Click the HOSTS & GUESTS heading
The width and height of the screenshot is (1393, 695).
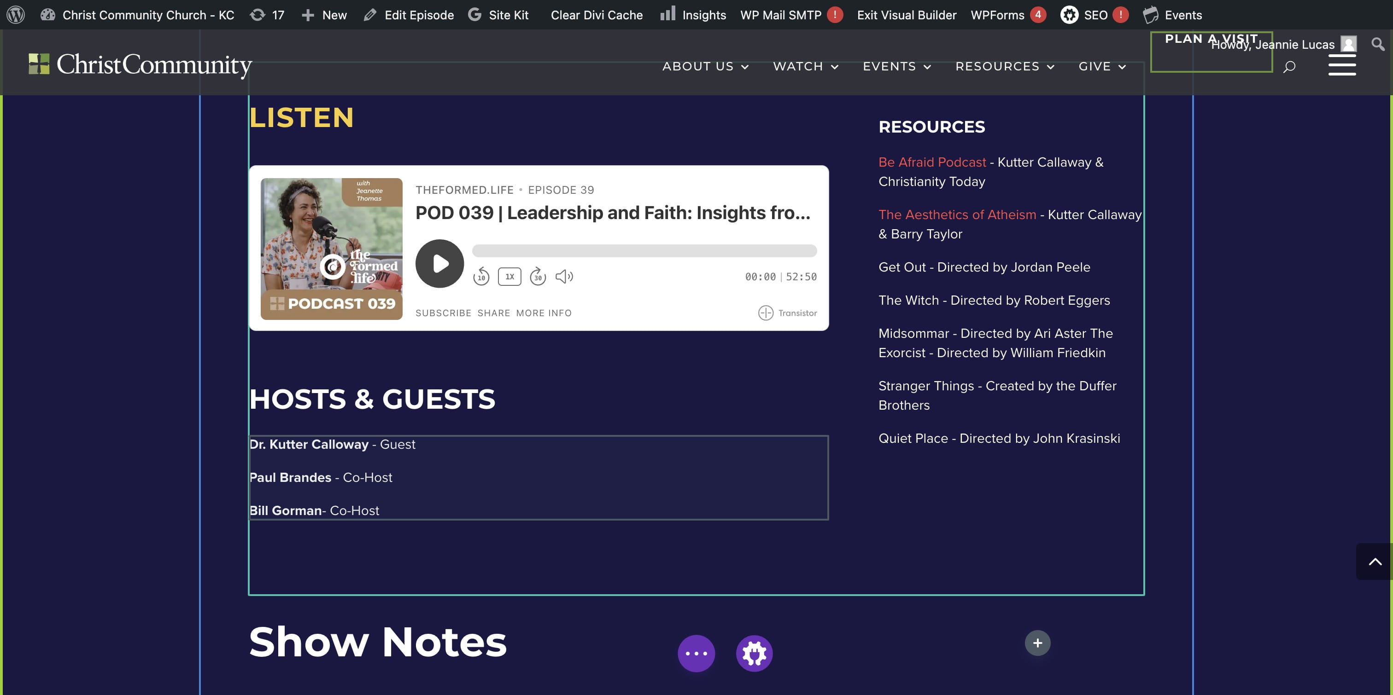(x=372, y=399)
